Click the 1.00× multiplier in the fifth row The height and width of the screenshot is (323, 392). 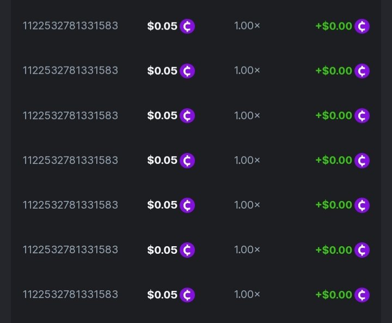point(247,205)
